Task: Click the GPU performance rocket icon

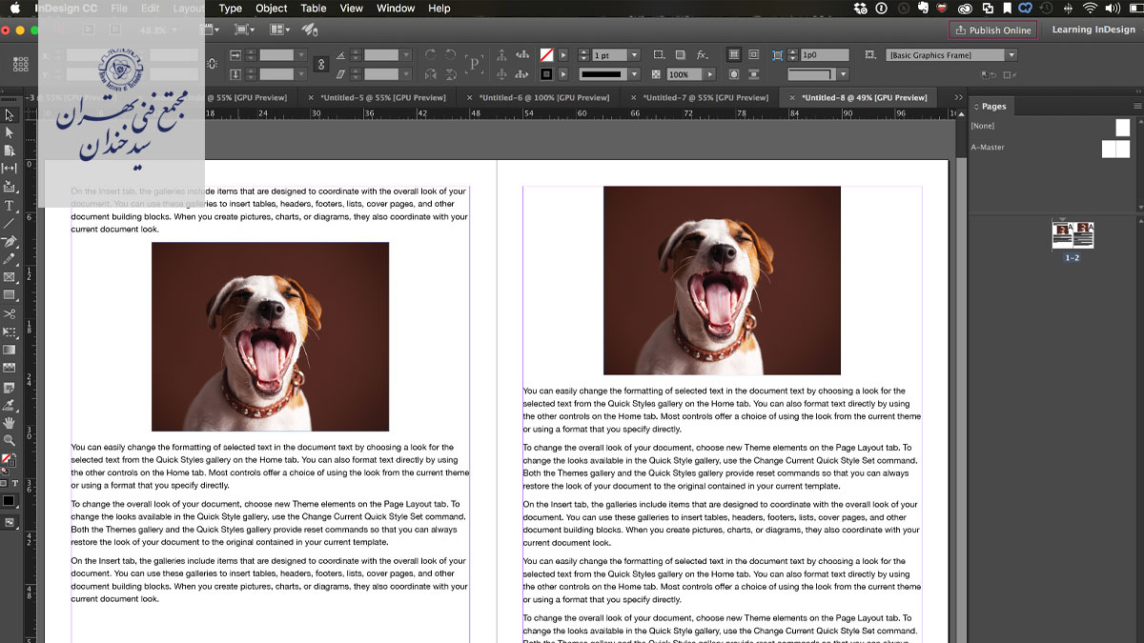Action: click(308, 30)
